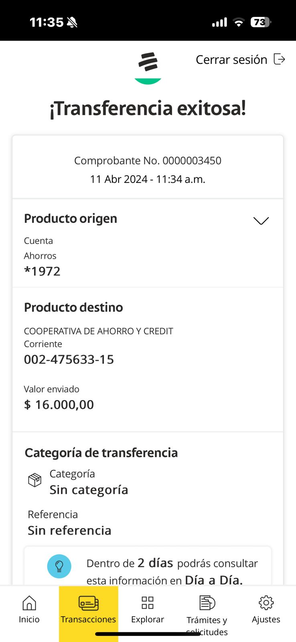
Task: Open the Trámites y solicitudes documents icon
Action: pos(207,603)
